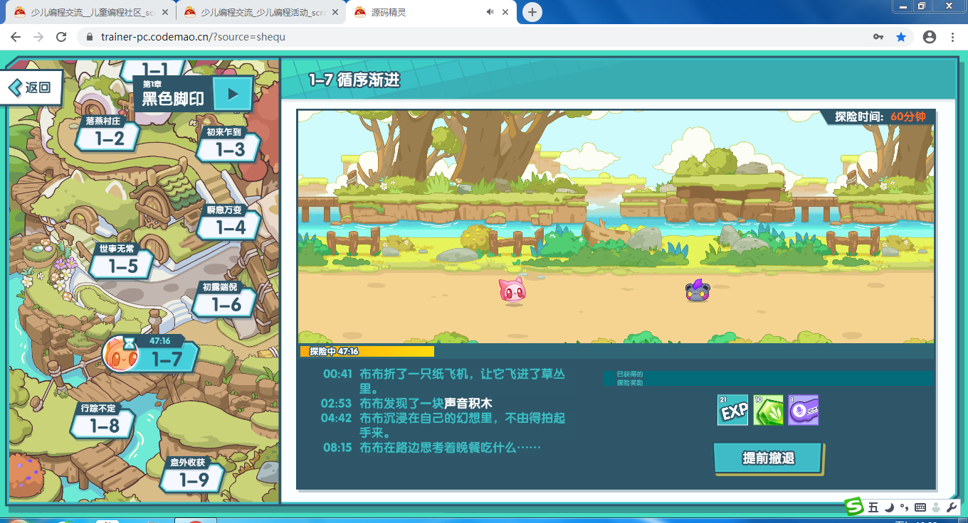This screenshot has width=968, height=523.
Task: Click the pink sprite character in the scene
Action: (512, 291)
